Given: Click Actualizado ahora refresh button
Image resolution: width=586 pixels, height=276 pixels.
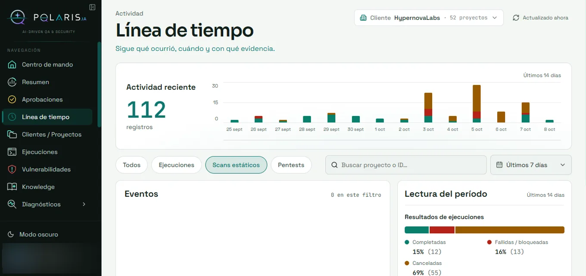Looking at the screenshot, I should click(x=540, y=18).
